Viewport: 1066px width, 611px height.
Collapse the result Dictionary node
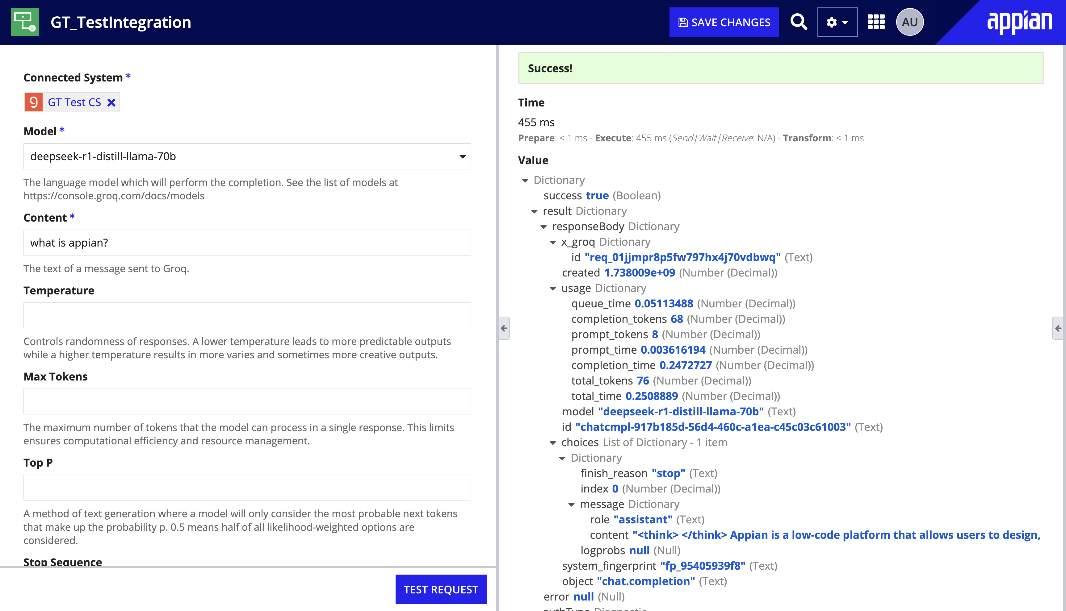click(x=534, y=211)
